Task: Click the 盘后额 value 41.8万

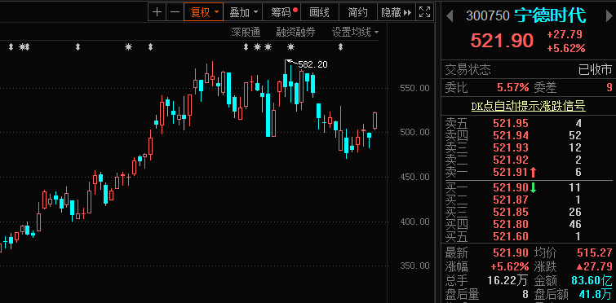Action: pos(596,294)
